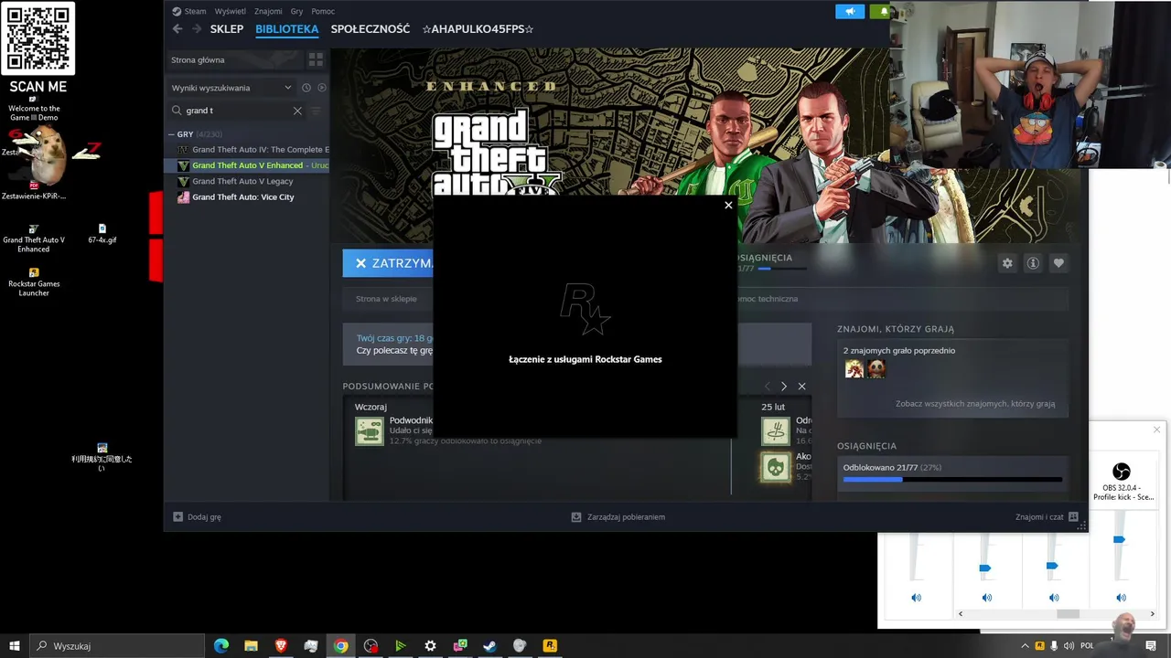Open the Windows Start menu
This screenshot has height=658, width=1171.
(x=15, y=645)
